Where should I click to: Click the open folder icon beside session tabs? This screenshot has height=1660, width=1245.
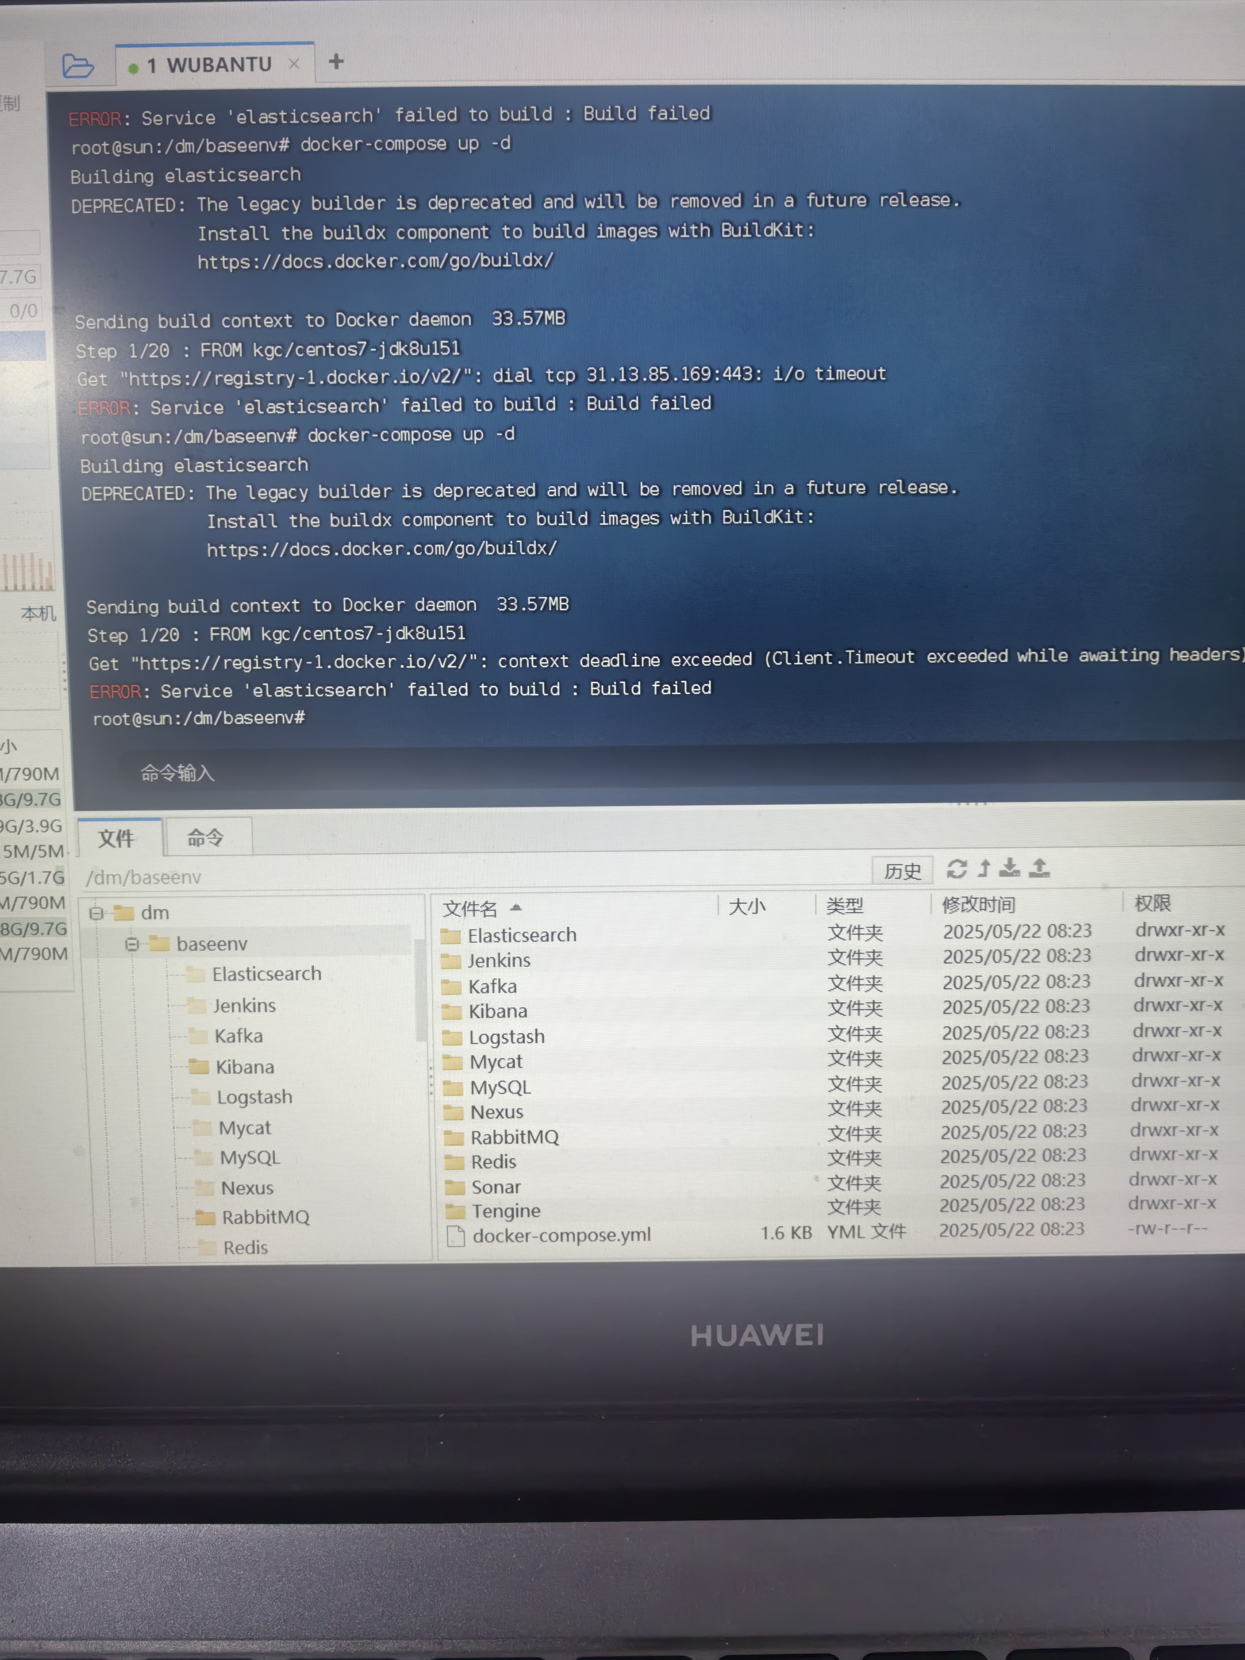[77, 66]
